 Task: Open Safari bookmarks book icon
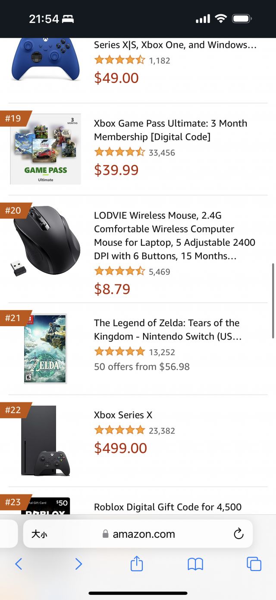pos(195,564)
